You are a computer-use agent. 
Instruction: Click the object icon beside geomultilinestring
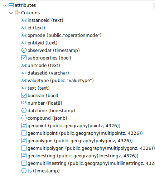tap(24, 163)
